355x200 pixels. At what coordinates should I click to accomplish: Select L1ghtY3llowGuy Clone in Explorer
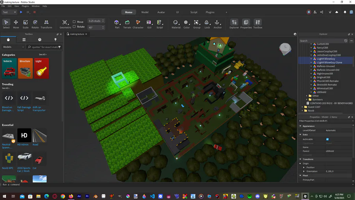click(x=329, y=62)
